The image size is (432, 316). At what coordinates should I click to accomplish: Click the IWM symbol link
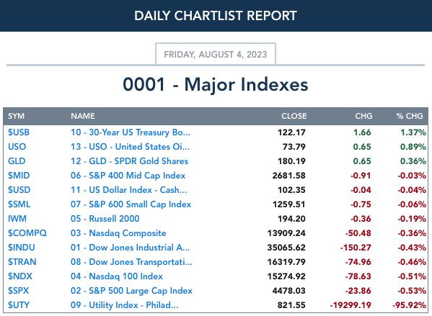17,219
